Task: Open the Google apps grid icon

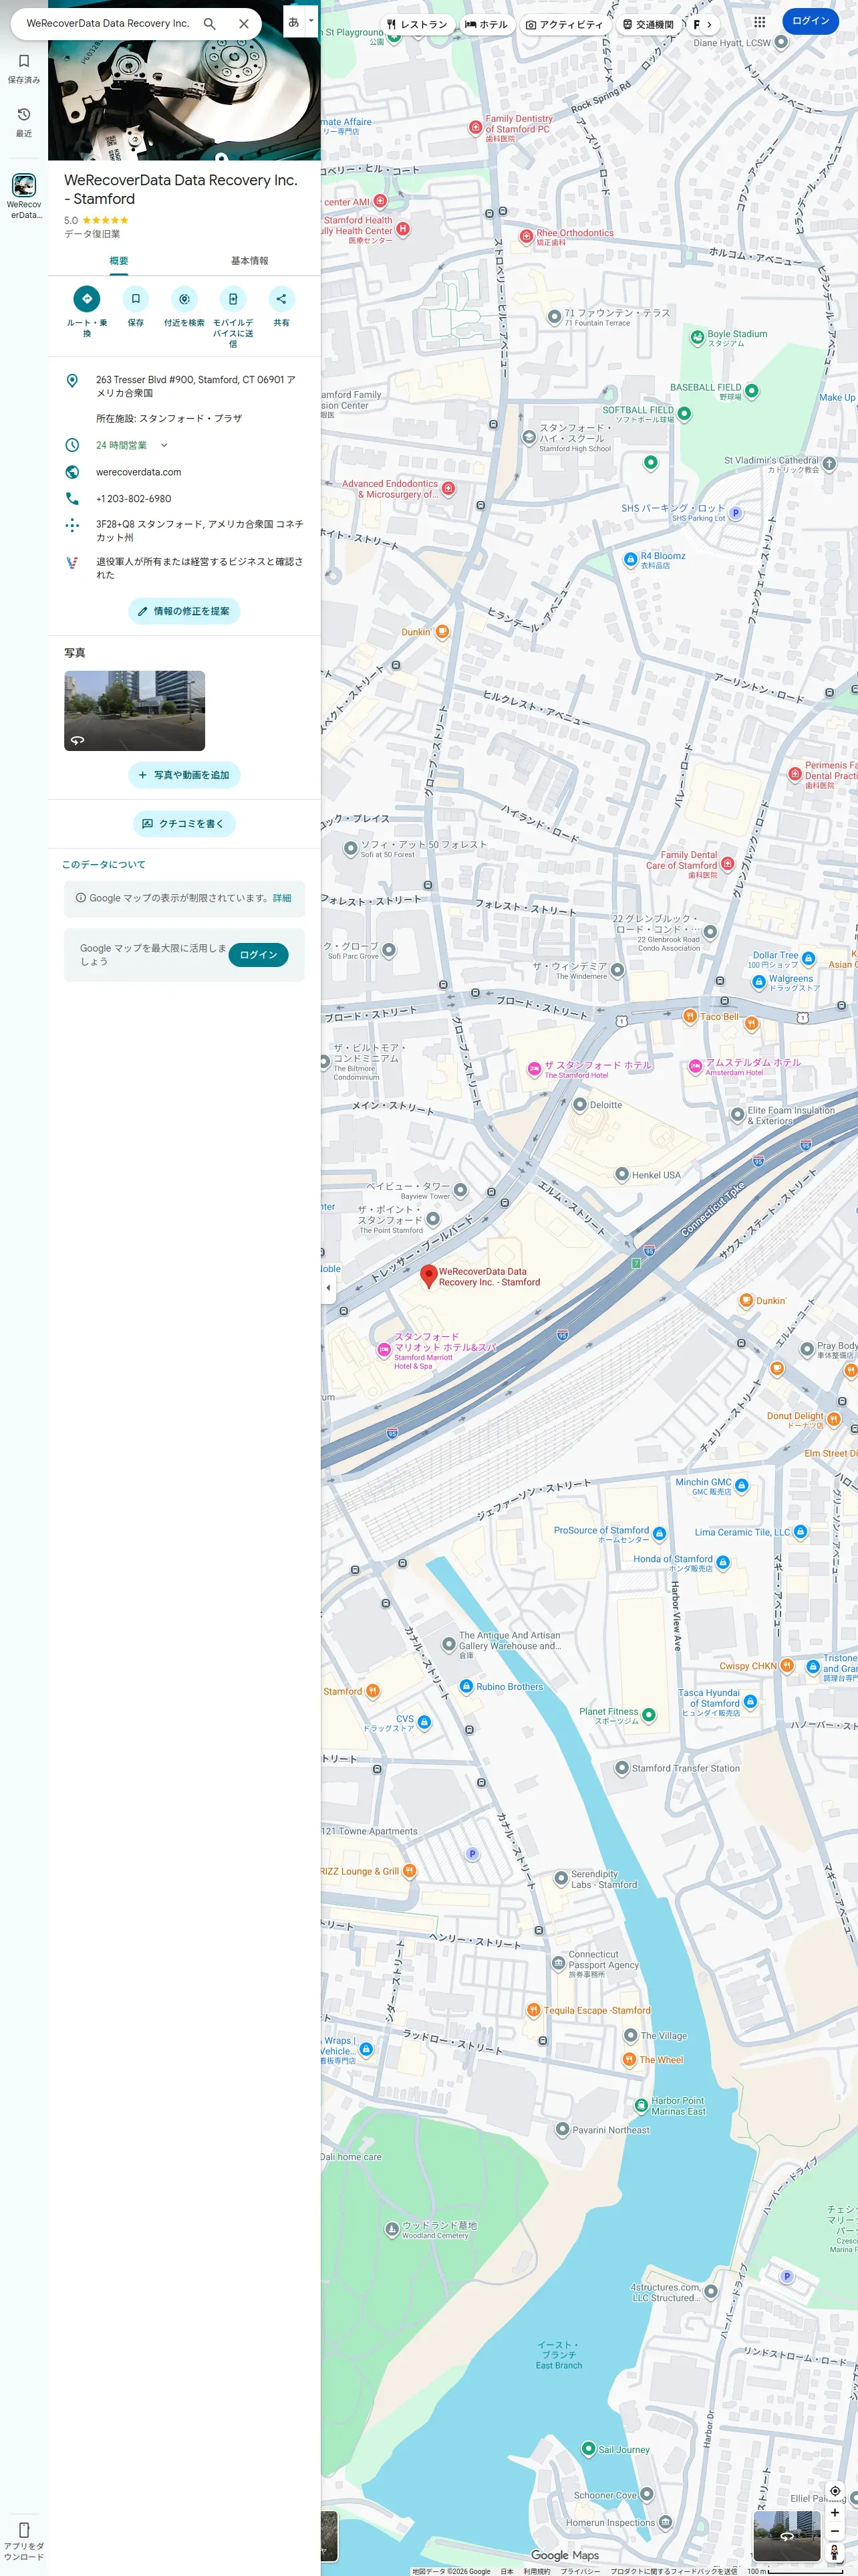Action: pyautogui.click(x=759, y=21)
